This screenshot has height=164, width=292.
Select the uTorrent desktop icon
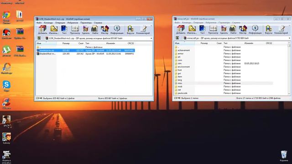click(6, 51)
